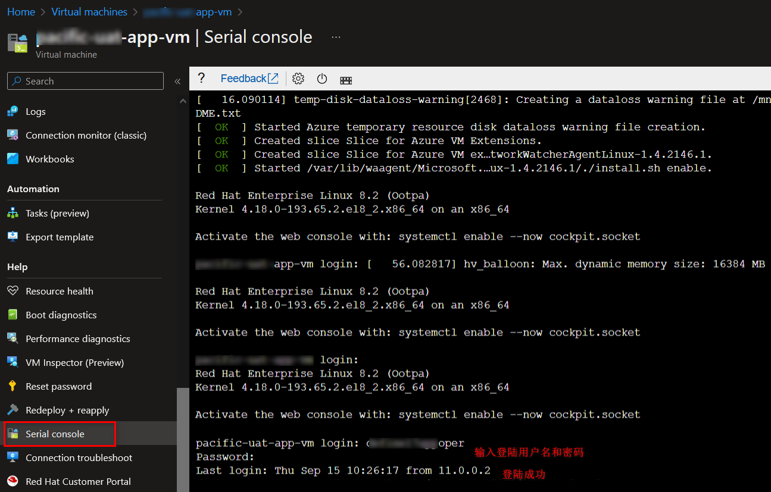Click the VM Inspector (Preview) icon
Screen dimensions: 771x492
click(x=13, y=362)
